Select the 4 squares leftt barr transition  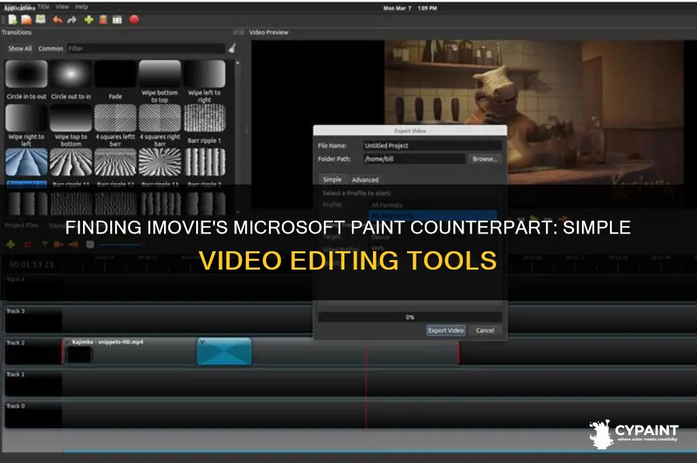[115, 125]
